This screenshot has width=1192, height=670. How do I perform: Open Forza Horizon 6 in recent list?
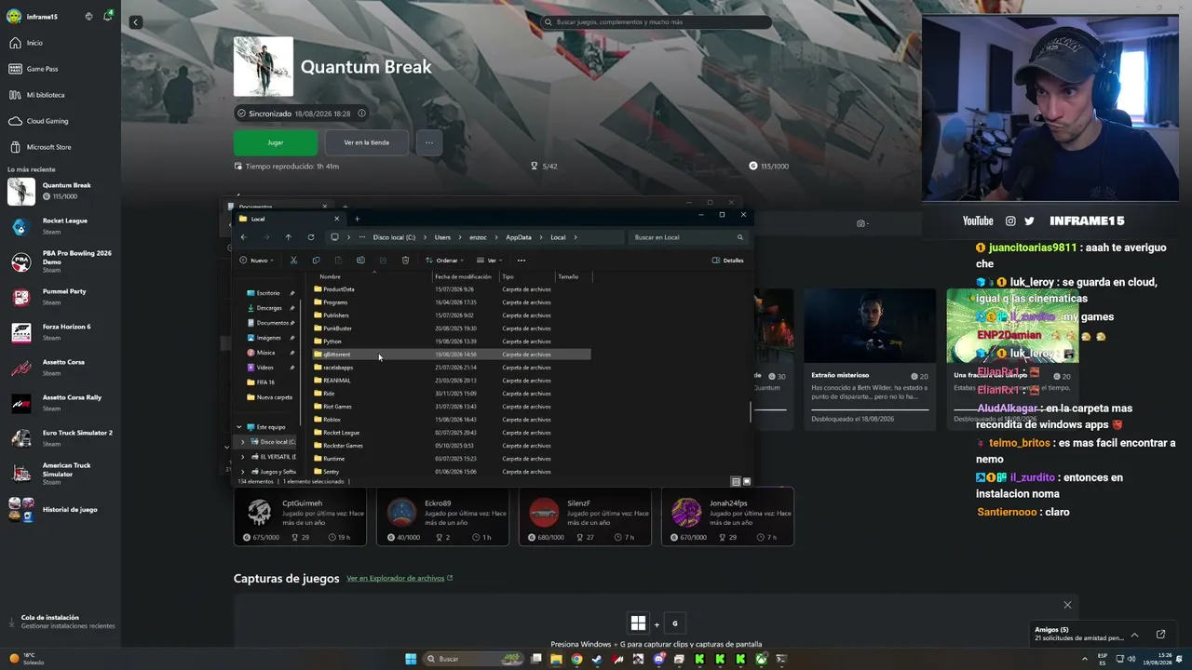(x=61, y=332)
